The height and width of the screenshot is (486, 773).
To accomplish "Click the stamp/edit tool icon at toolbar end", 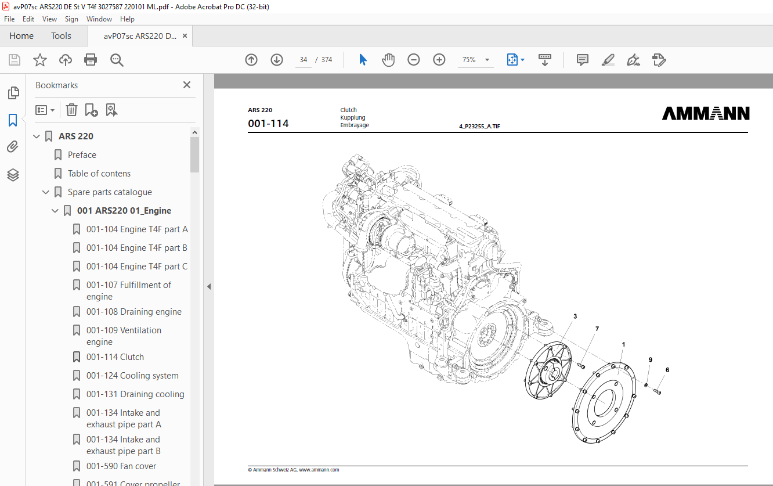I will [x=659, y=60].
